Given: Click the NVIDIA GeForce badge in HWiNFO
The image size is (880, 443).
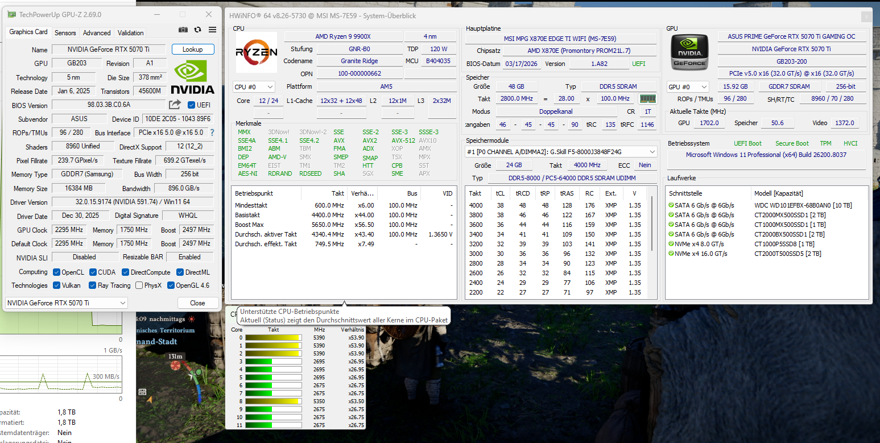Looking at the screenshot, I should 689,52.
